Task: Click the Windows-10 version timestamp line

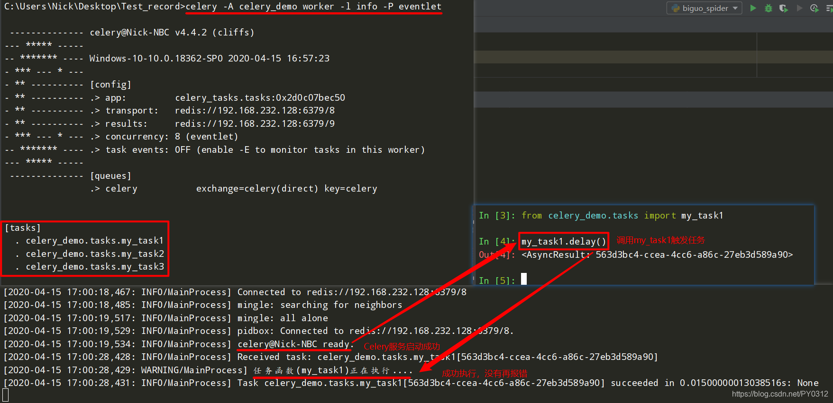Action: click(210, 59)
